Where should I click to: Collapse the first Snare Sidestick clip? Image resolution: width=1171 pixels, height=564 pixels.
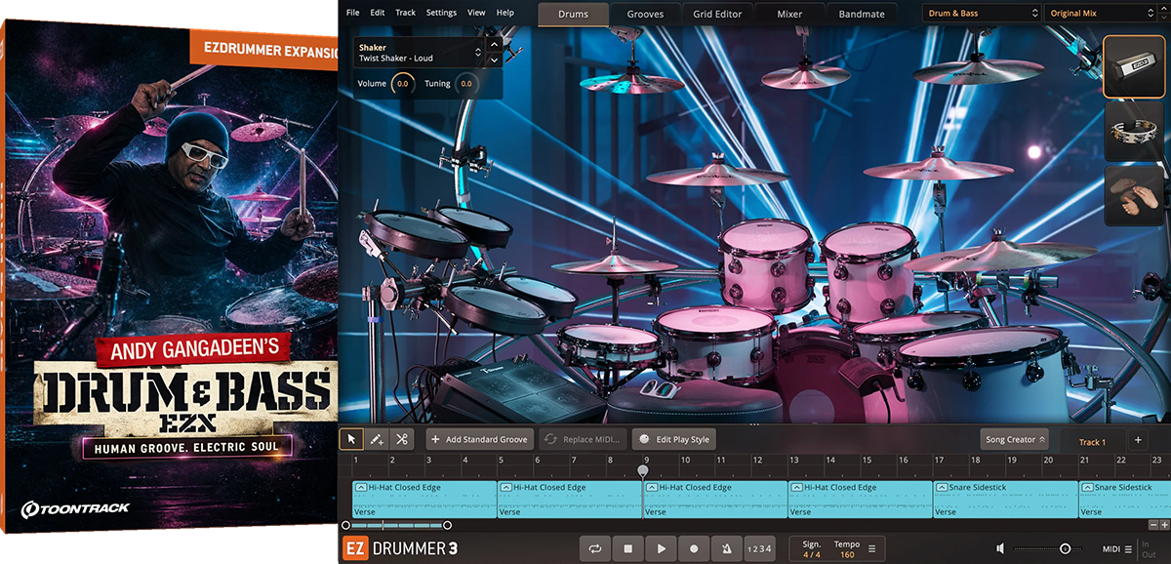coord(942,487)
